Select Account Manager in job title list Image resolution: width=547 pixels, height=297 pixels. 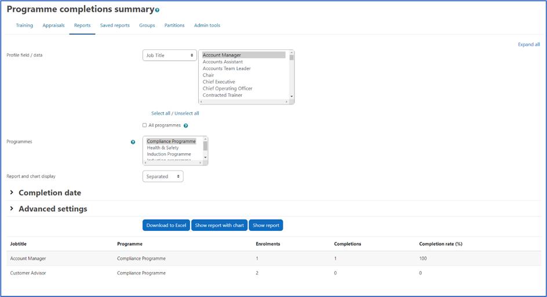[x=243, y=55]
